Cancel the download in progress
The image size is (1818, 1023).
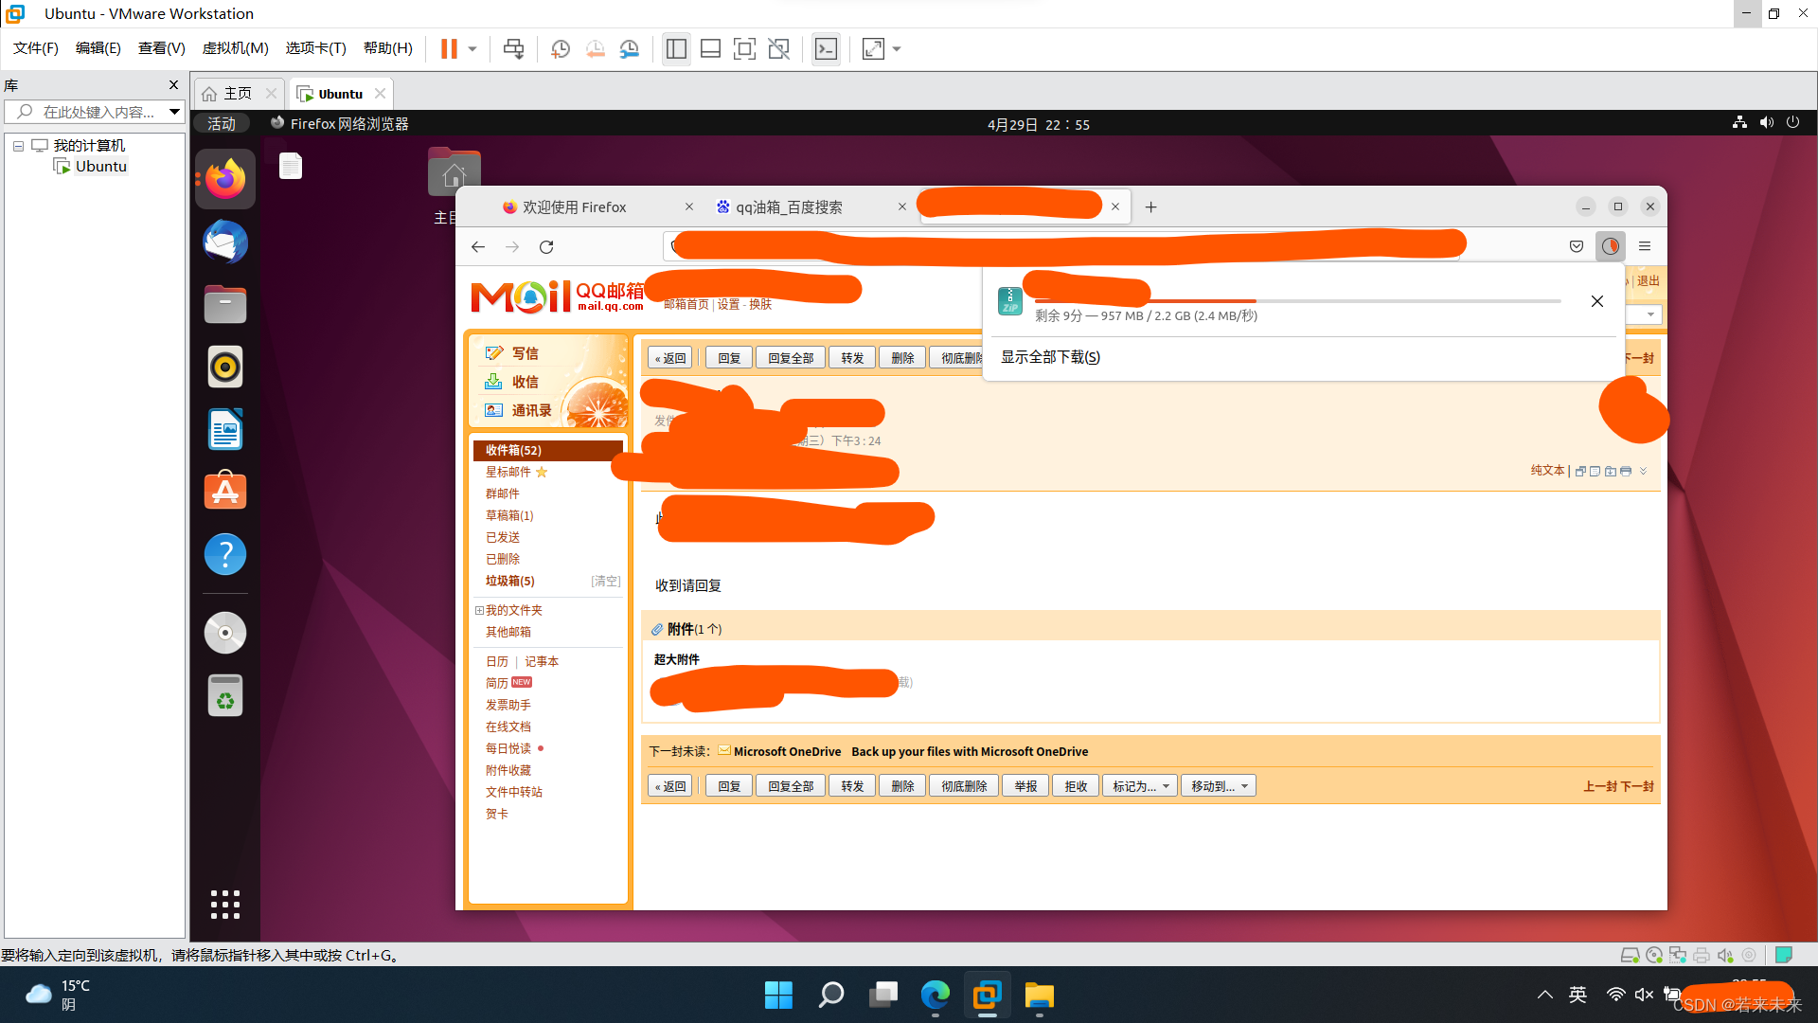pyautogui.click(x=1596, y=301)
